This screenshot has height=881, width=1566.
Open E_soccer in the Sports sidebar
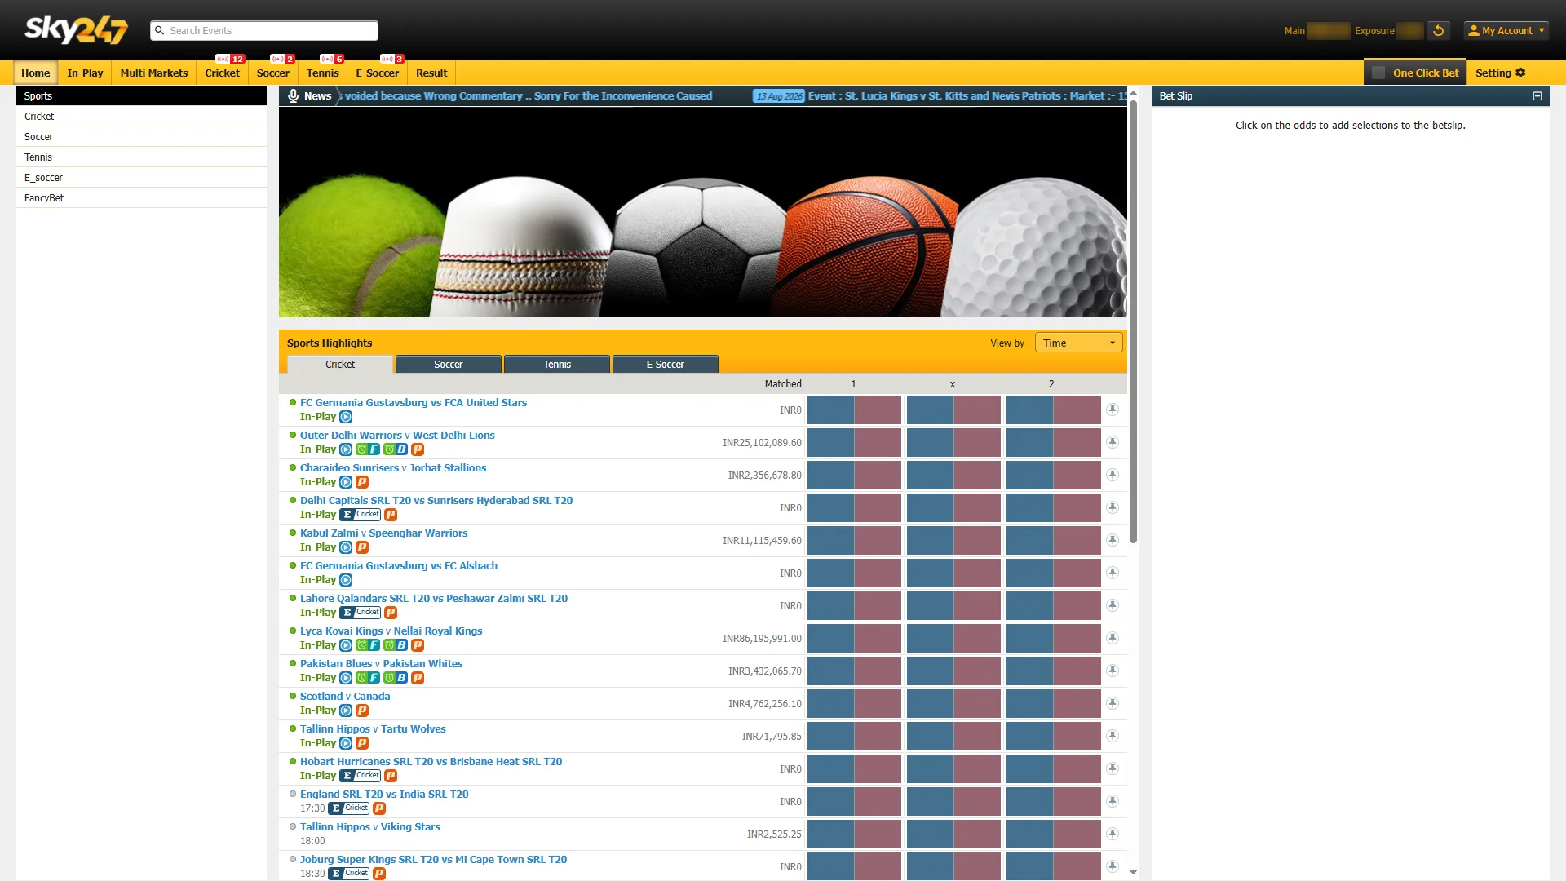142,178
